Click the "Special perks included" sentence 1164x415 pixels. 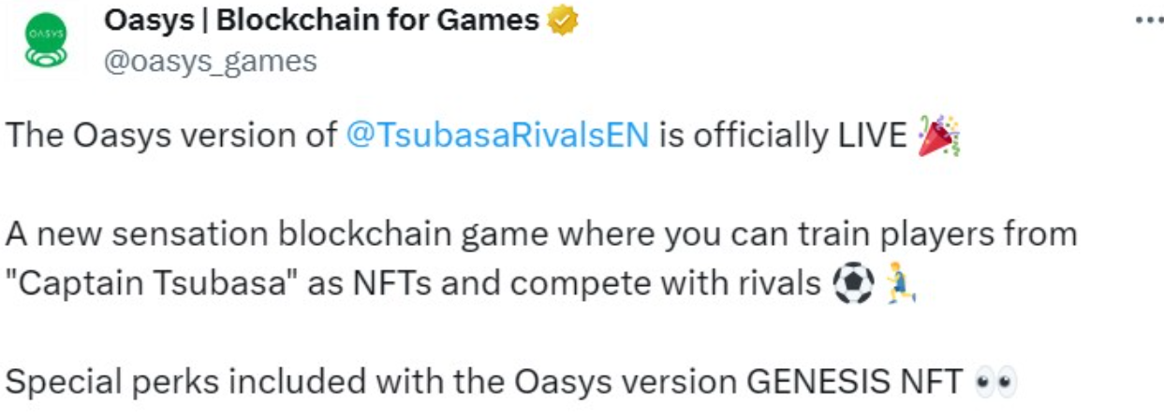pyautogui.click(x=484, y=382)
